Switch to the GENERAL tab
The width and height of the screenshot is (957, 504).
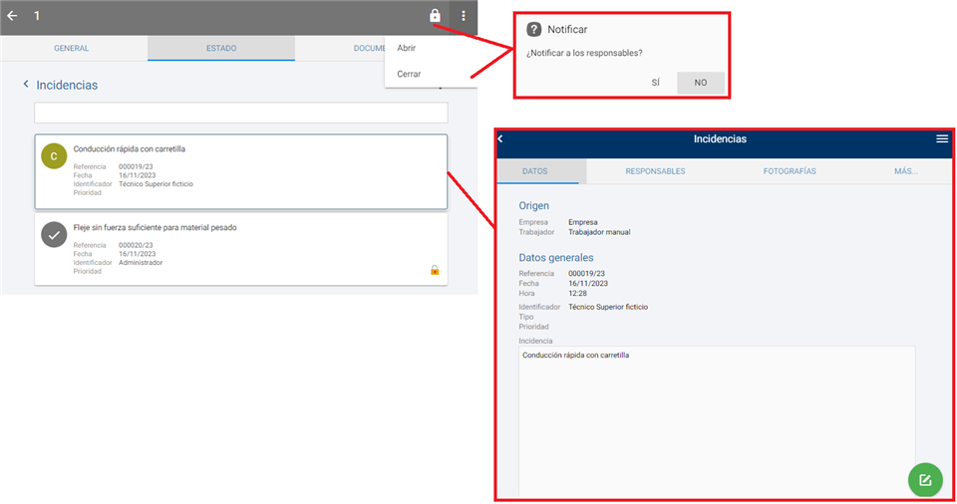(72, 48)
